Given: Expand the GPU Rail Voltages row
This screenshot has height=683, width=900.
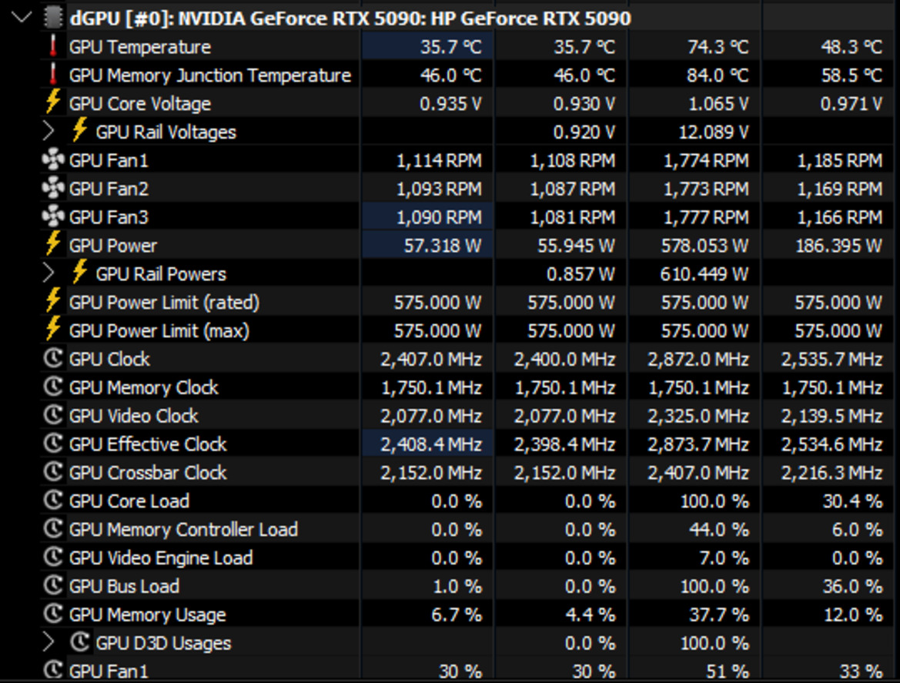Looking at the screenshot, I should coord(49,132).
